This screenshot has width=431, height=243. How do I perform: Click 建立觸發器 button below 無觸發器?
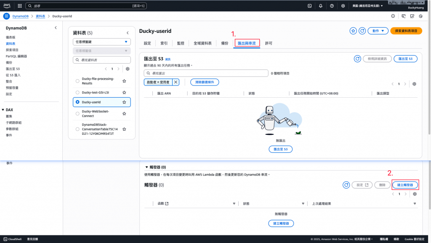(281, 224)
